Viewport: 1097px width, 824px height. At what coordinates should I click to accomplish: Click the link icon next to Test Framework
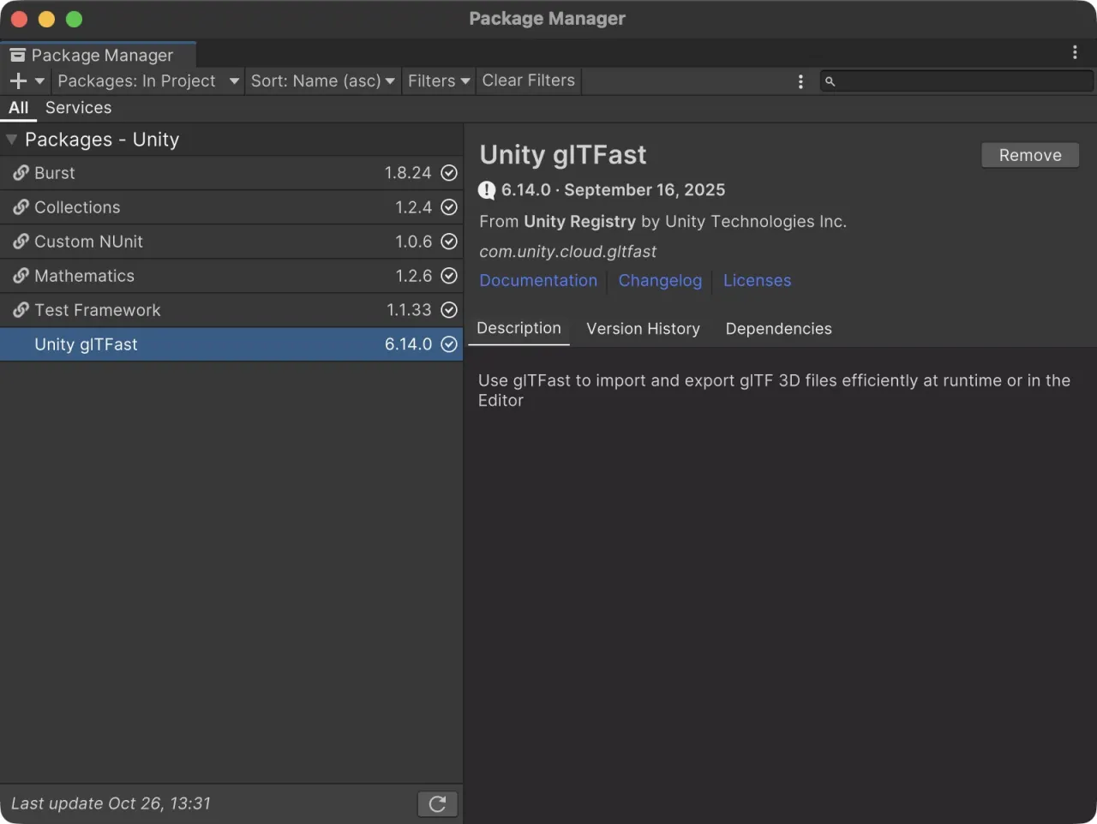(21, 310)
